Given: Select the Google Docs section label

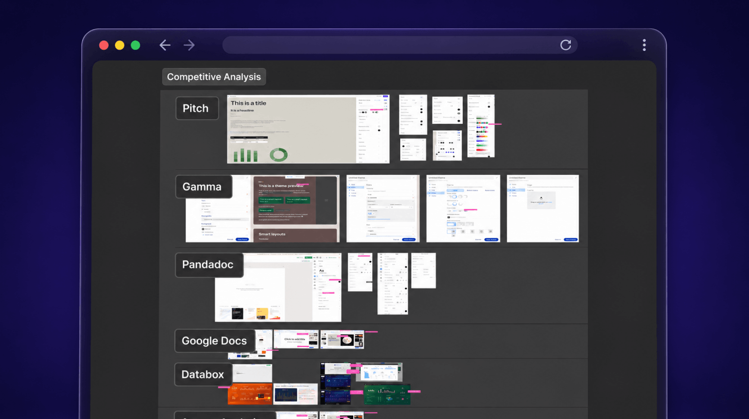Looking at the screenshot, I should [x=214, y=341].
